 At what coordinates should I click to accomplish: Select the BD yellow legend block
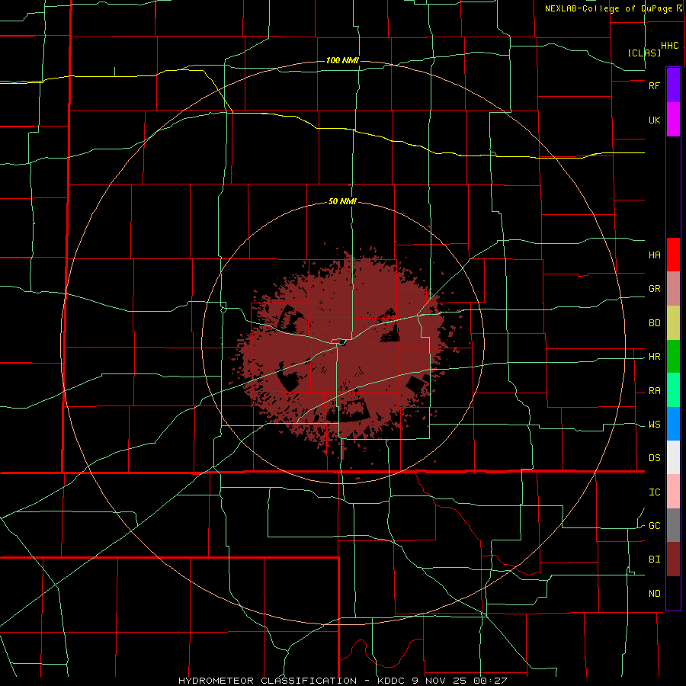click(673, 322)
